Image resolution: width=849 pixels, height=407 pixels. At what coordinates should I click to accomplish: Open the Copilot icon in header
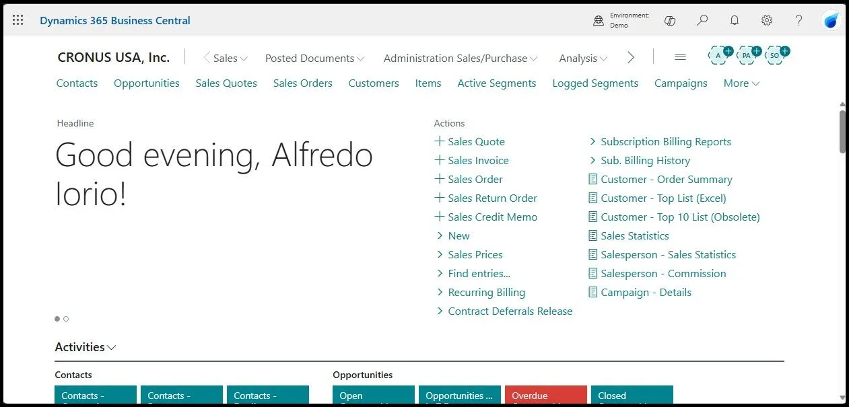pos(670,20)
